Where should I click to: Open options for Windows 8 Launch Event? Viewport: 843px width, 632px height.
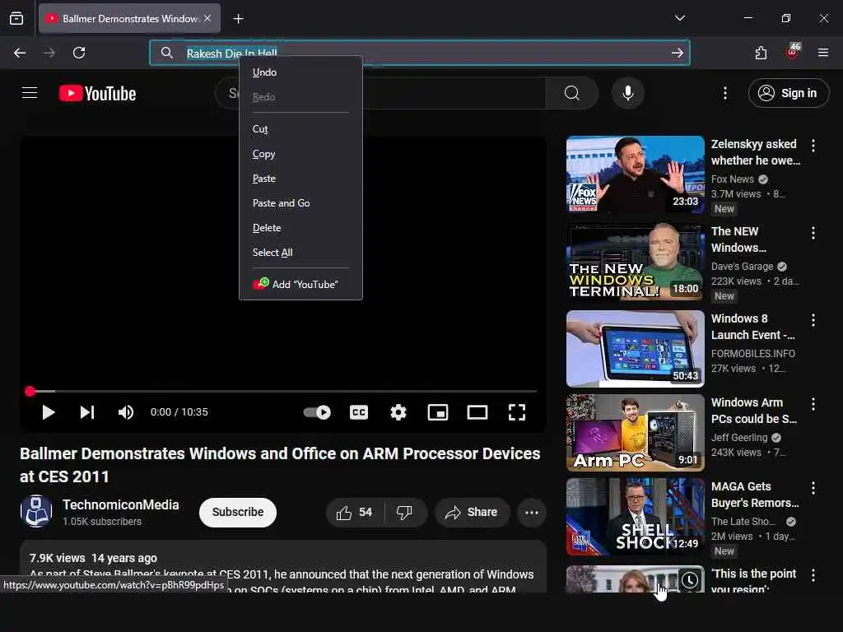pyautogui.click(x=813, y=320)
